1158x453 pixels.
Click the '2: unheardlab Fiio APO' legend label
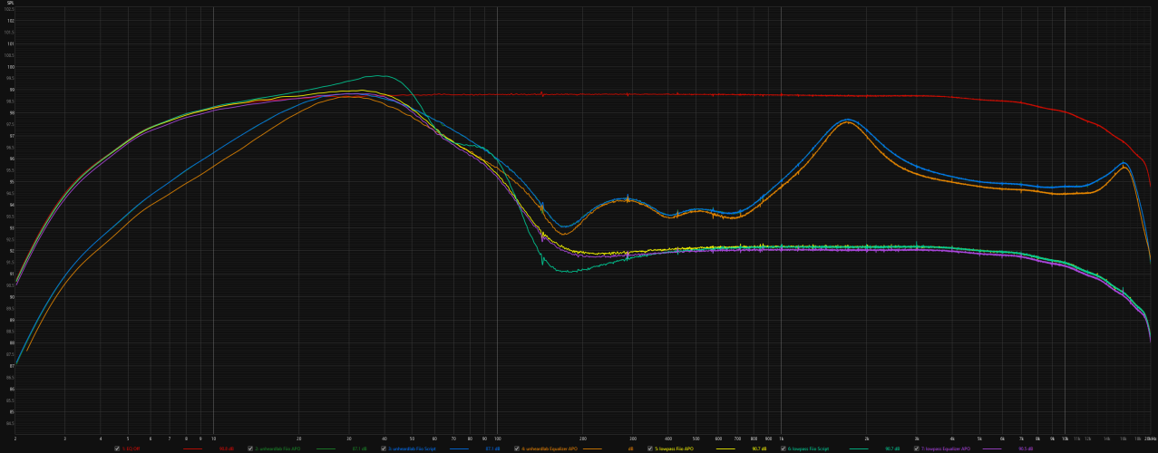tap(277, 448)
